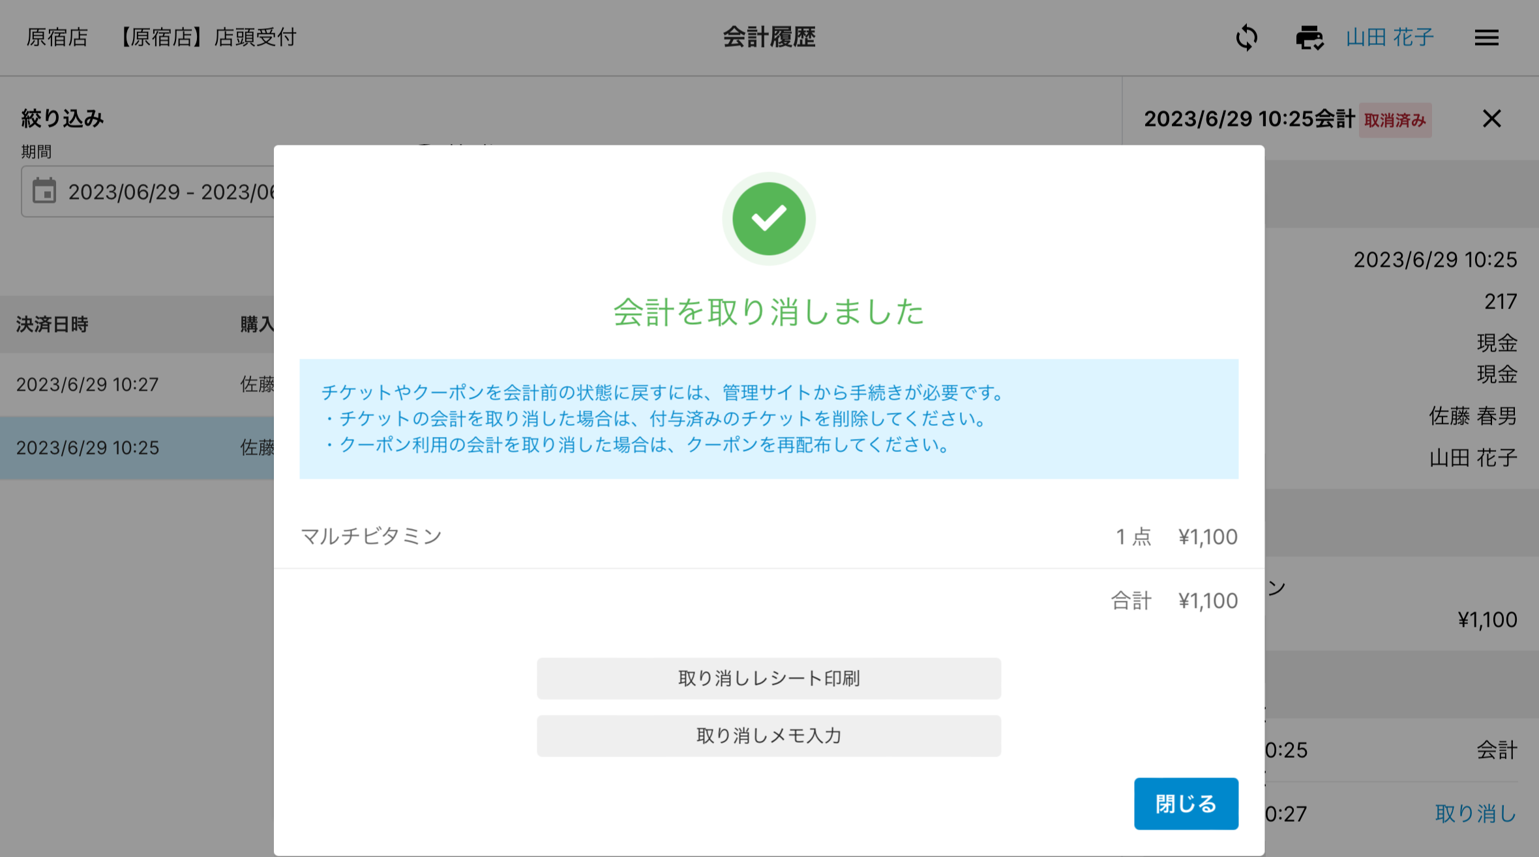Click 取り消しレシート印刷 button

pyautogui.click(x=769, y=678)
